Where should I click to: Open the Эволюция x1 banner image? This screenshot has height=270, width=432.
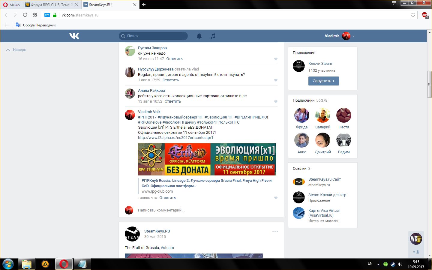pyautogui.click(x=207, y=159)
